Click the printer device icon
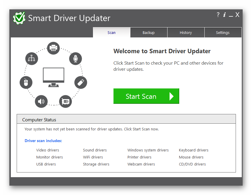 point(53,48)
